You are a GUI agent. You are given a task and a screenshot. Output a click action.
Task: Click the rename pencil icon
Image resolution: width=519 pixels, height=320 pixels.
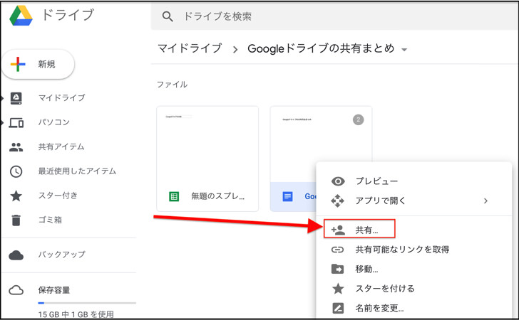[338, 308]
